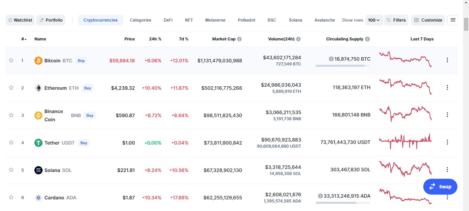This screenshot has width=469, height=211.
Task: Open the three-dot menu for Bitcoin
Action: 447,60
